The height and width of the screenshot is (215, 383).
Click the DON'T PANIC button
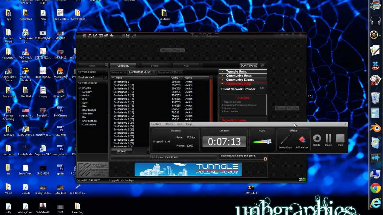pos(249,66)
